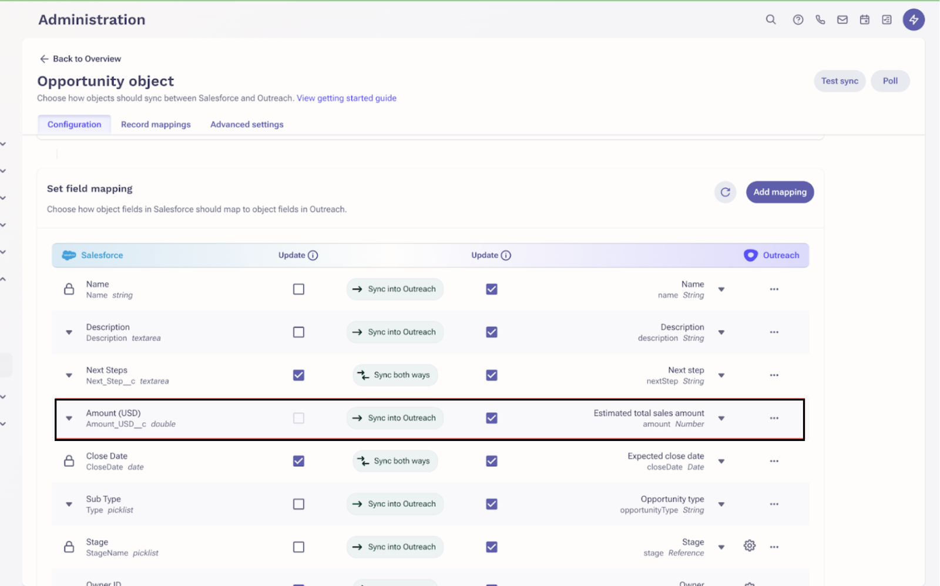Open Outreach Description field dropdown arrow

click(721, 332)
